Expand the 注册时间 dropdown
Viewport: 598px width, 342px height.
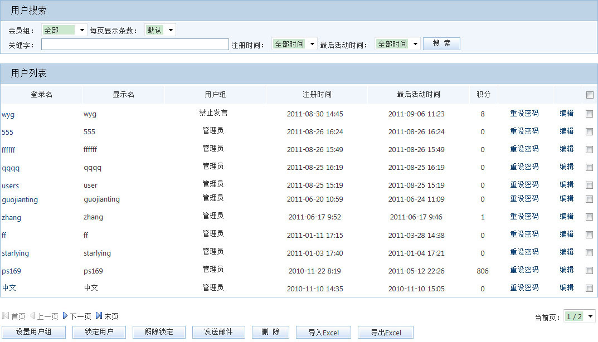[294, 44]
